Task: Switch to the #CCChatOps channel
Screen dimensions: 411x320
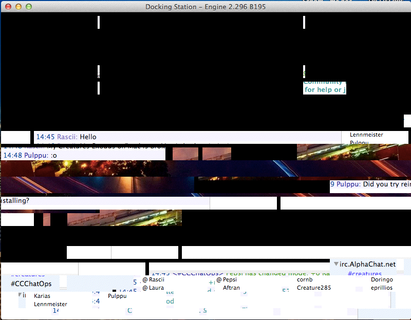Action: (x=31, y=284)
